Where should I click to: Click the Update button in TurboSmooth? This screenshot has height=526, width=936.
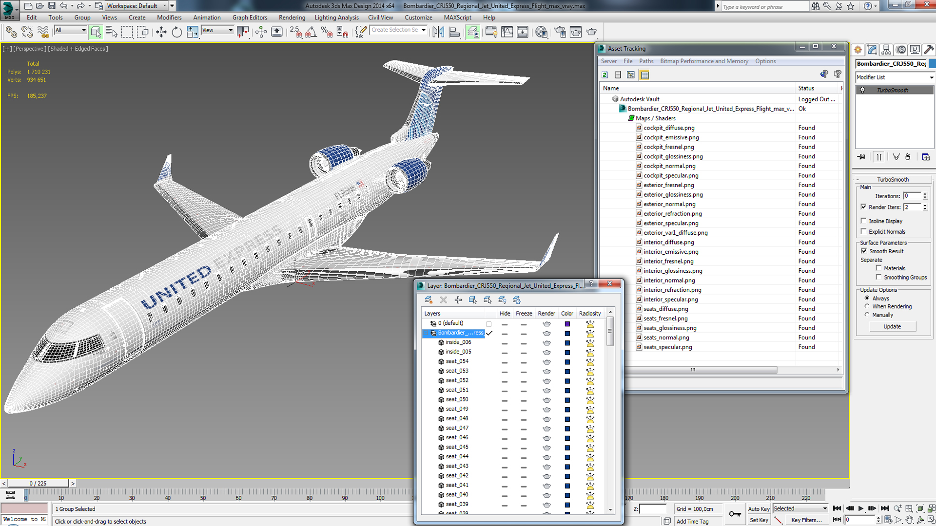click(x=892, y=327)
